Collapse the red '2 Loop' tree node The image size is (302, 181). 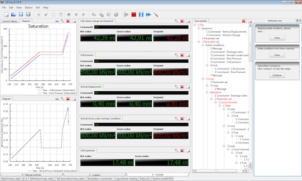point(203,79)
